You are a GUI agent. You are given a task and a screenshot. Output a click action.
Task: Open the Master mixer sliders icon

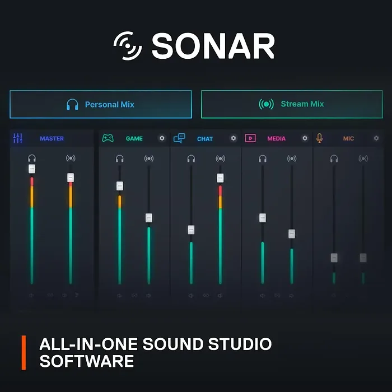(x=17, y=138)
